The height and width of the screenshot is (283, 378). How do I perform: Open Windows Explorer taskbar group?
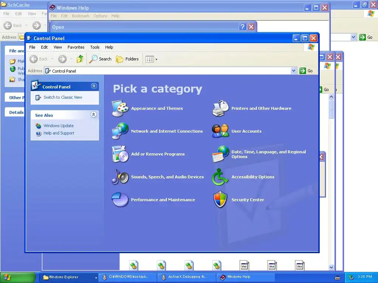pyautogui.click(x=70, y=277)
